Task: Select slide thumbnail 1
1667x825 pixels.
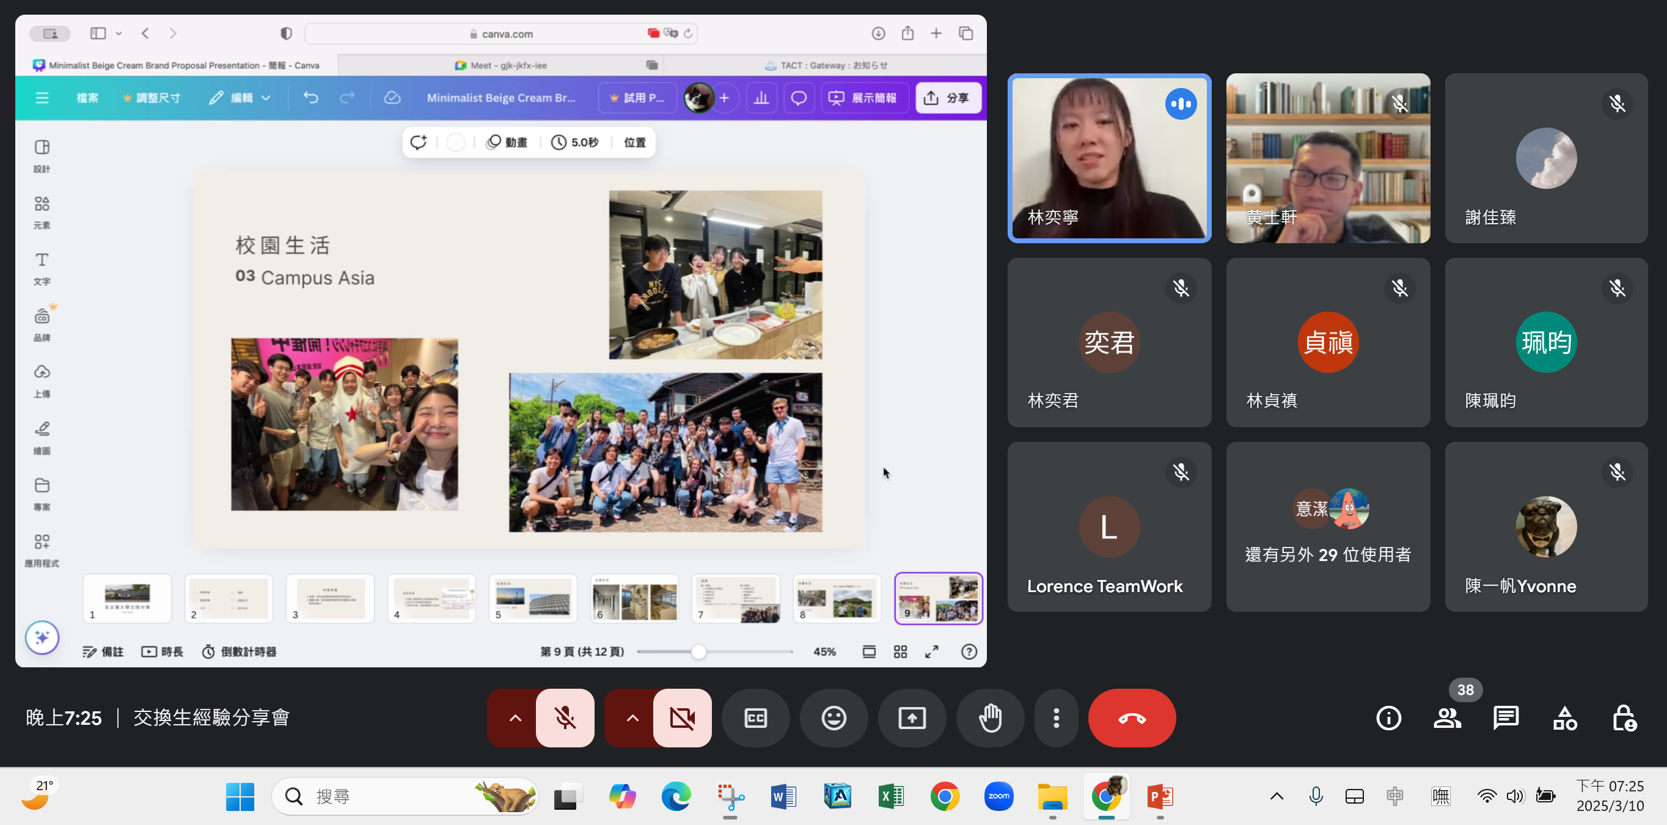Action: tap(127, 598)
